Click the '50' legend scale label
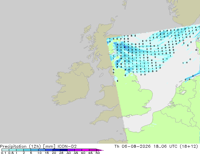The height and width of the screenshot is (154, 200). (x=97, y=153)
